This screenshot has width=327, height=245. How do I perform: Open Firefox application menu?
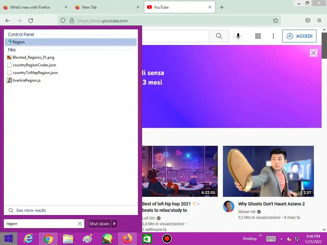(319, 20)
